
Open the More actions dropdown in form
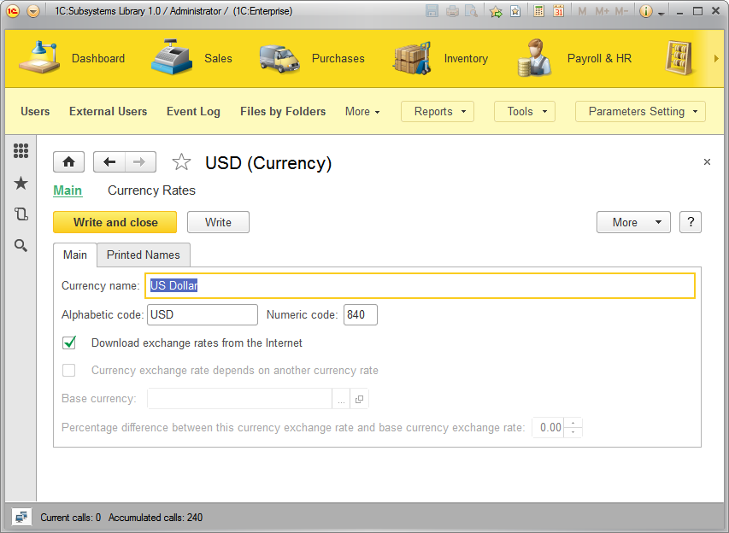click(633, 222)
